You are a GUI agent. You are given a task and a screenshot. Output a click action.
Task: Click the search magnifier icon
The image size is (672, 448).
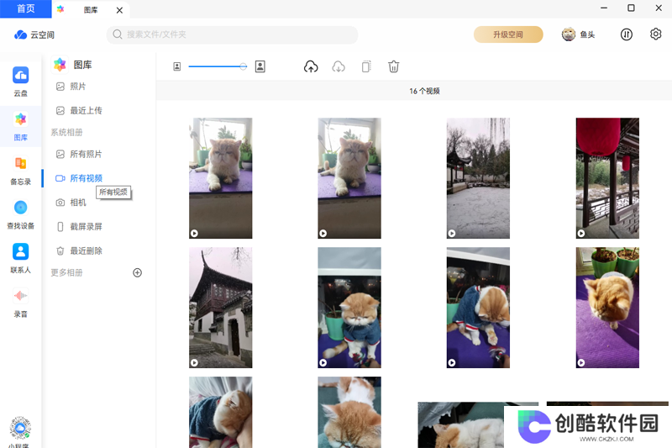(118, 34)
